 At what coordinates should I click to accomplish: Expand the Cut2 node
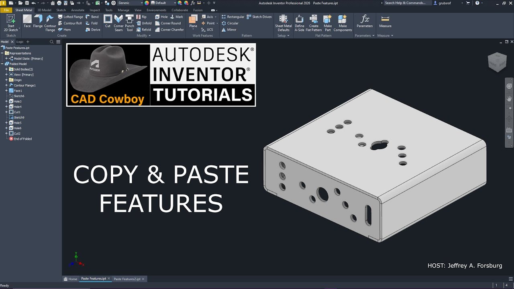(x=6, y=134)
